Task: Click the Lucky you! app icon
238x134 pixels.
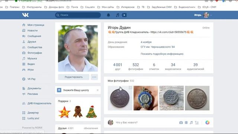Action: tap(24, 118)
